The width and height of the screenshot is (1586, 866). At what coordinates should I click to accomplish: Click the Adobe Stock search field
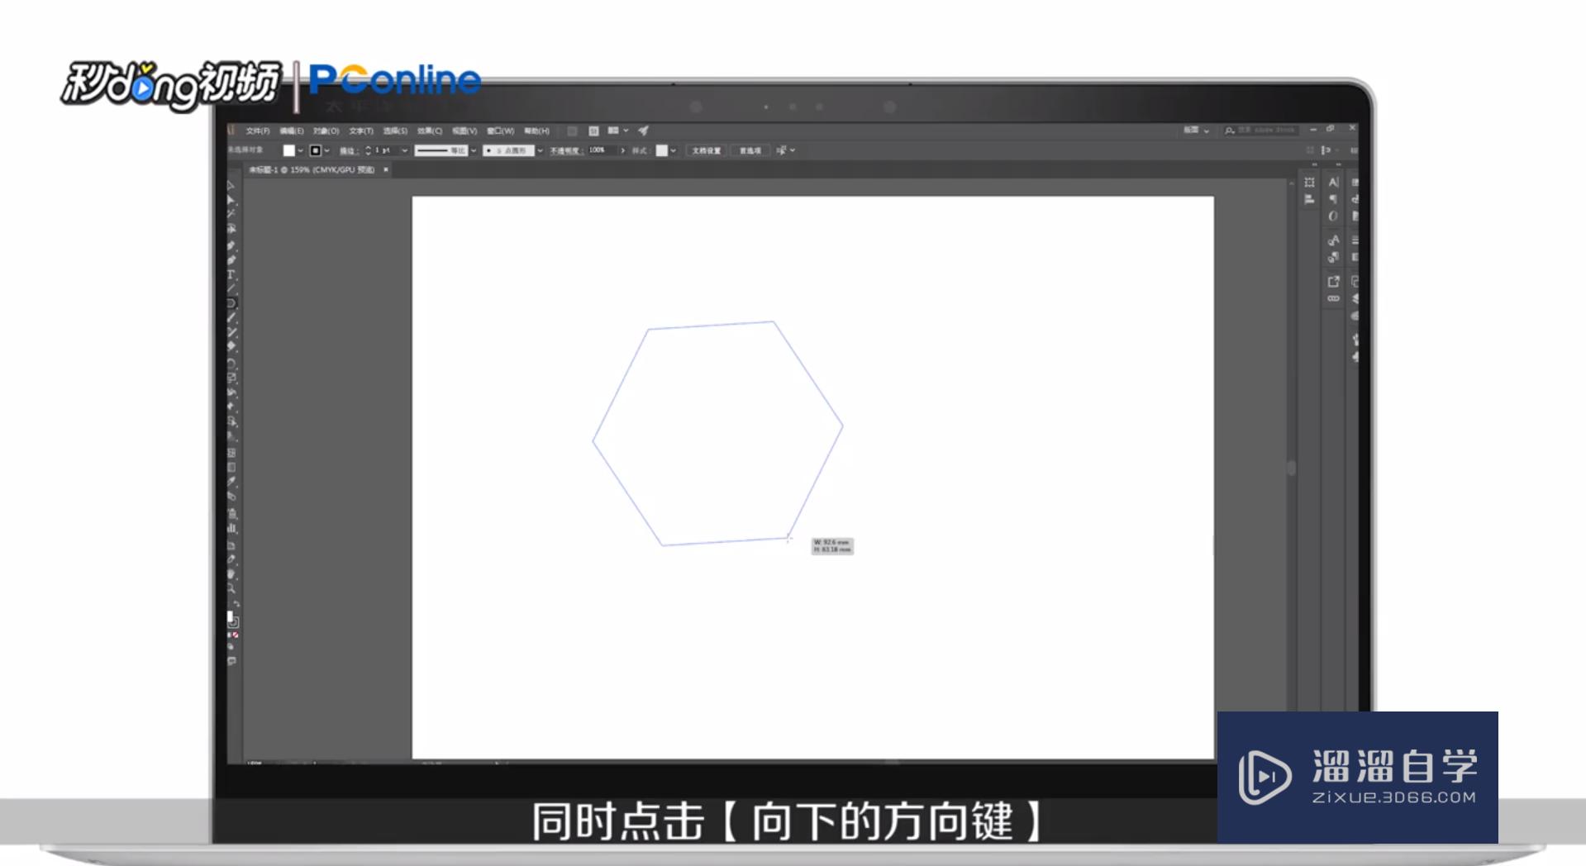1261,131
